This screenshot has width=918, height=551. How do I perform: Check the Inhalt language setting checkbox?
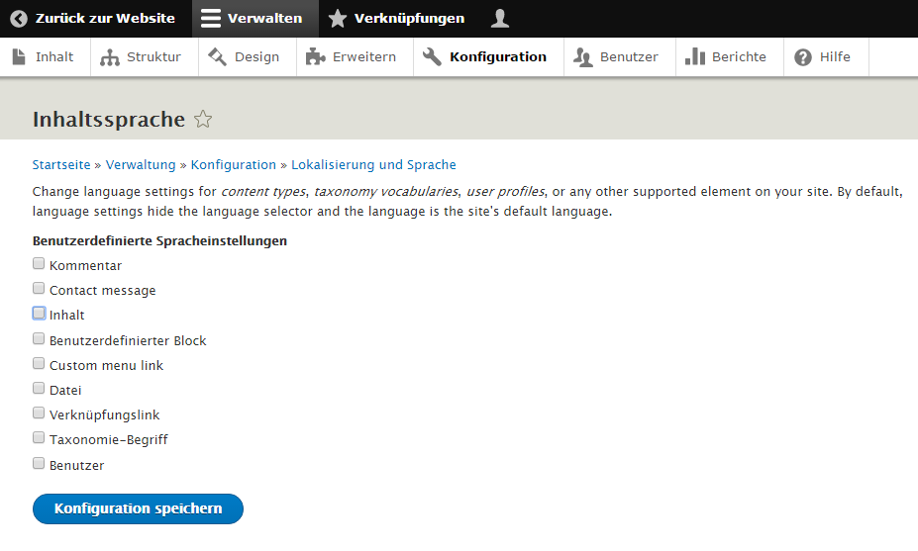(x=39, y=314)
